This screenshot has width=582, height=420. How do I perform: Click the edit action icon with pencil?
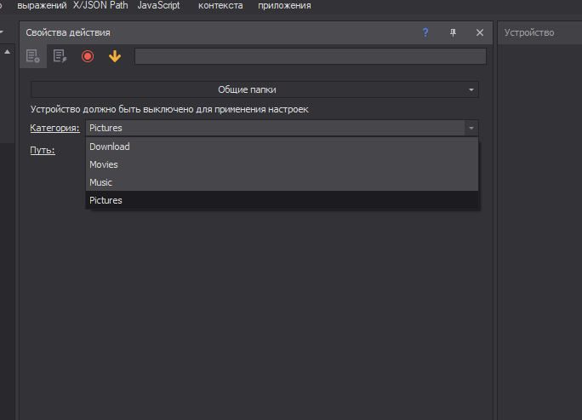click(60, 56)
